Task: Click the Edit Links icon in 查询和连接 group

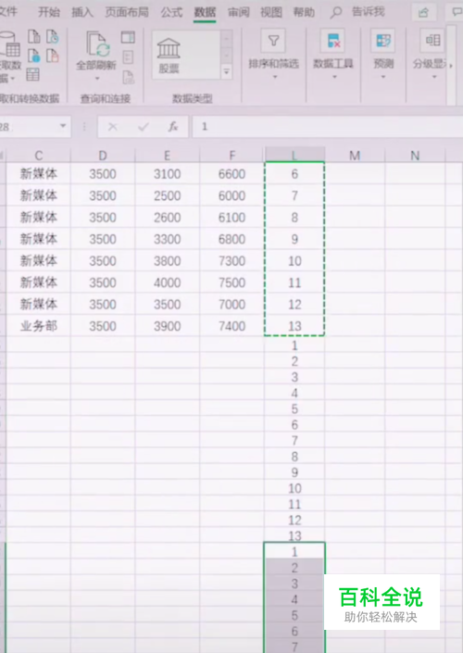Action: pyautogui.click(x=128, y=77)
